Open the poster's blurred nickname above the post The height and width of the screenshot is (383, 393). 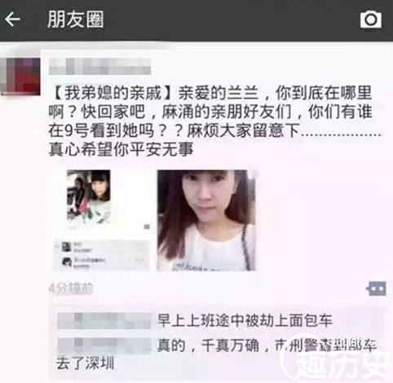99,66
